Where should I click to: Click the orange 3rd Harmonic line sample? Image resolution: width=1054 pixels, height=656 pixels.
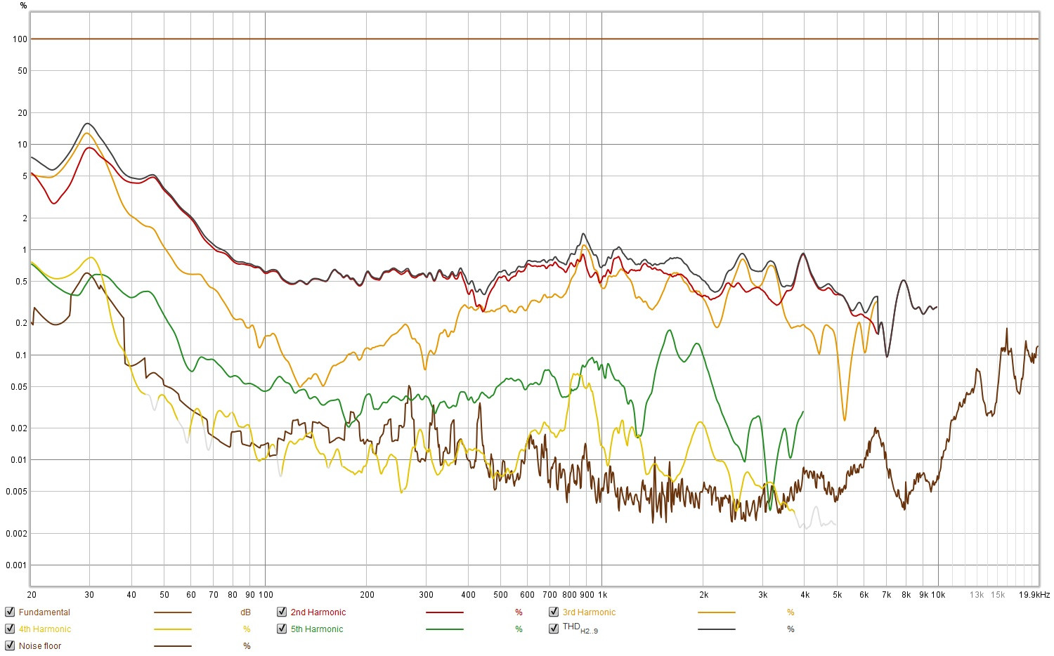click(717, 612)
